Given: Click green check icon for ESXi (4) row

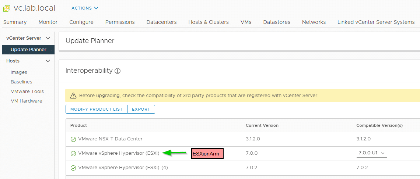Looking at the screenshot, I should [x=73, y=168].
